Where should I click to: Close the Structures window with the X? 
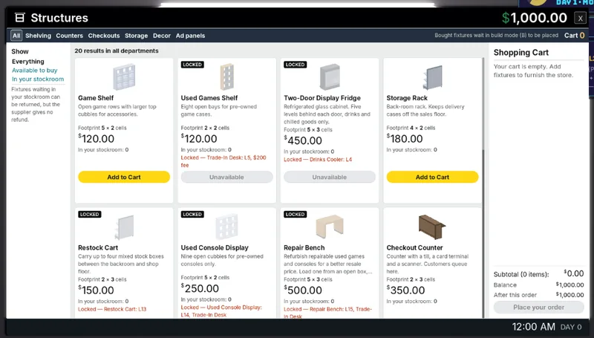(x=580, y=18)
